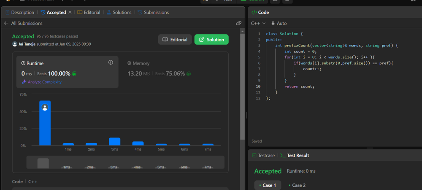Click 'submitted at Jan 09, 2025 09:39' text
The width and height of the screenshot is (422, 190).
pyautogui.click(x=64, y=44)
